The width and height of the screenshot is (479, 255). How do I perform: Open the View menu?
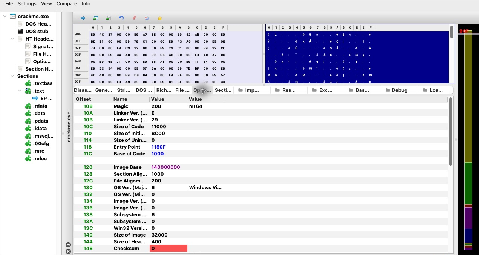(x=46, y=3)
